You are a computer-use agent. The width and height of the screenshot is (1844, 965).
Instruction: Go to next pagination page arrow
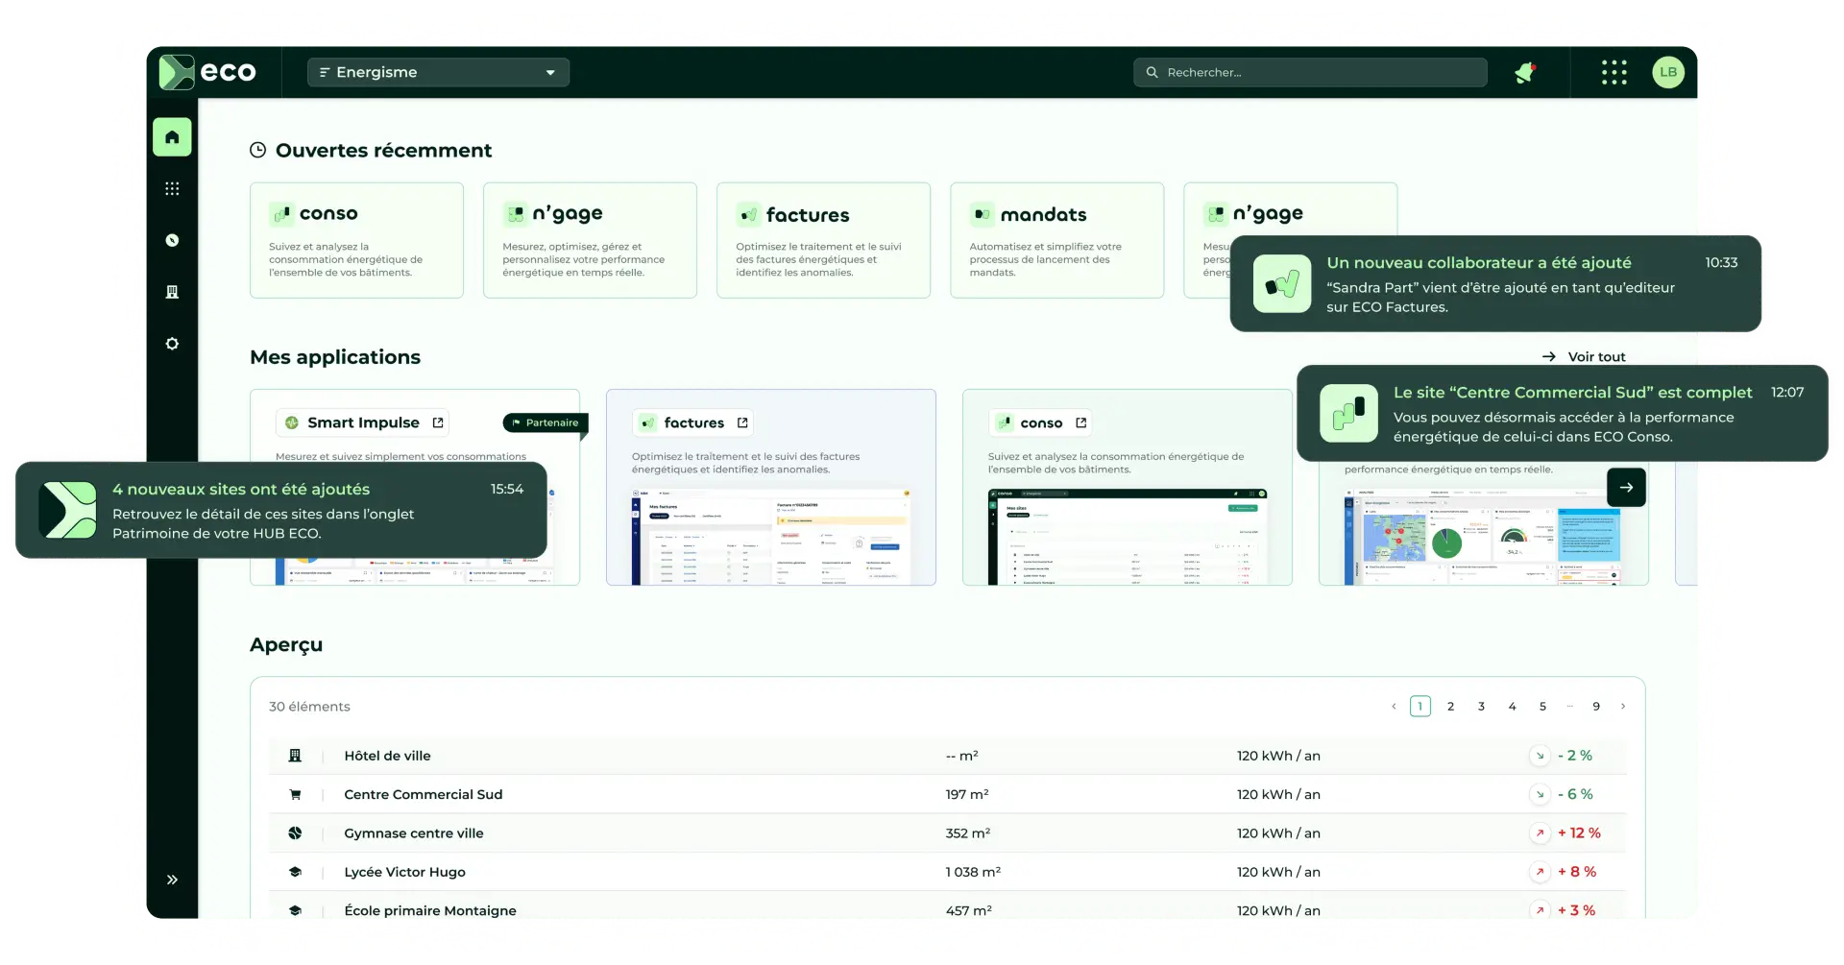tap(1623, 707)
